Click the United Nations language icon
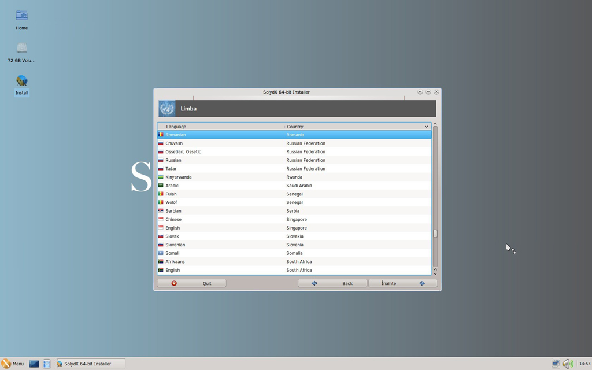The image size is (592, 370). [167, 109]
